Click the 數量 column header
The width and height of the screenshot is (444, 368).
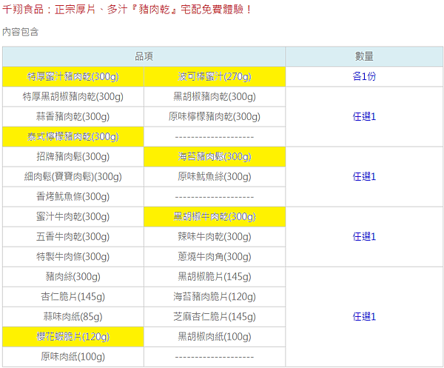(364, 56)
